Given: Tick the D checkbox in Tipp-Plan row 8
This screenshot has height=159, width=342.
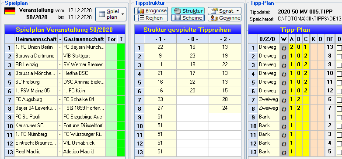Looking at the screenshot, I should click(339, 108).
